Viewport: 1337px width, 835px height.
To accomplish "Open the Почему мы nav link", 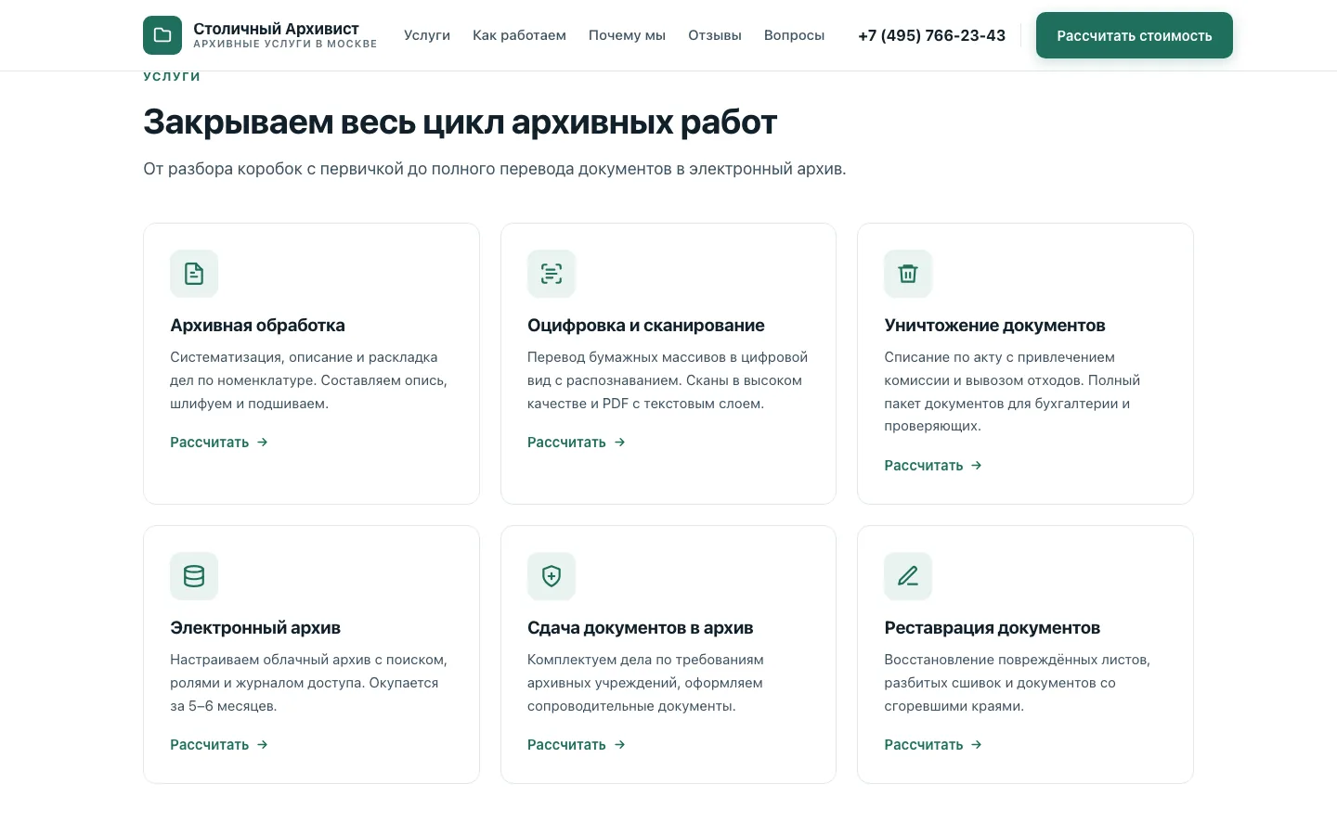I will [x=627, y=35].
